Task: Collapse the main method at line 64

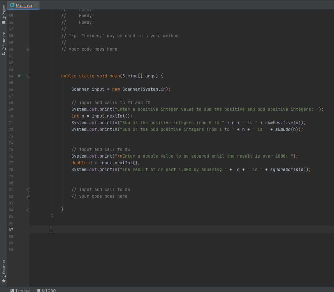Action: click(29, 76)
